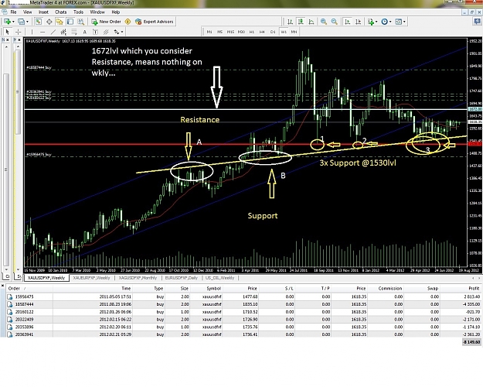The image size is (483, 387).
Task: Toggle the Data Window crosshair-target icon
Action: 49,22
